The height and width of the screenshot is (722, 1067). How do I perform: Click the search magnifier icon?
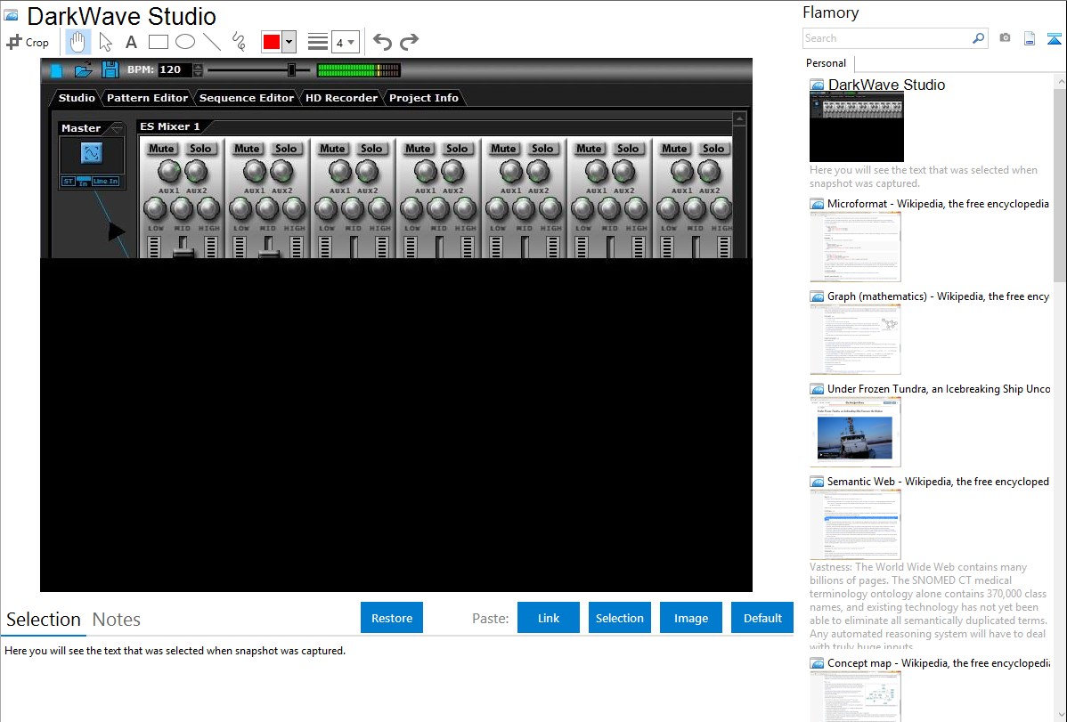978,38
